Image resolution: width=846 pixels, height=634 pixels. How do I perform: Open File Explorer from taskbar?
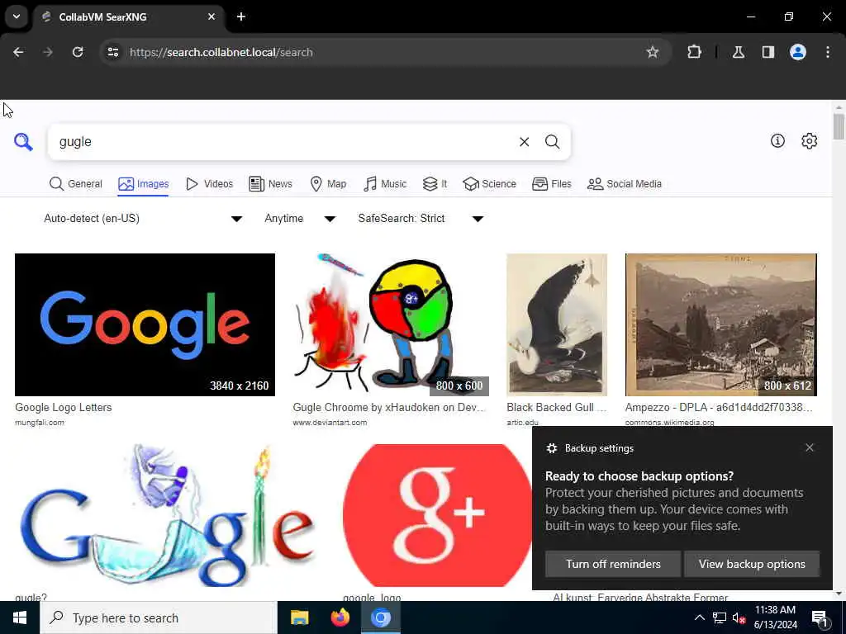coord(299,617)
